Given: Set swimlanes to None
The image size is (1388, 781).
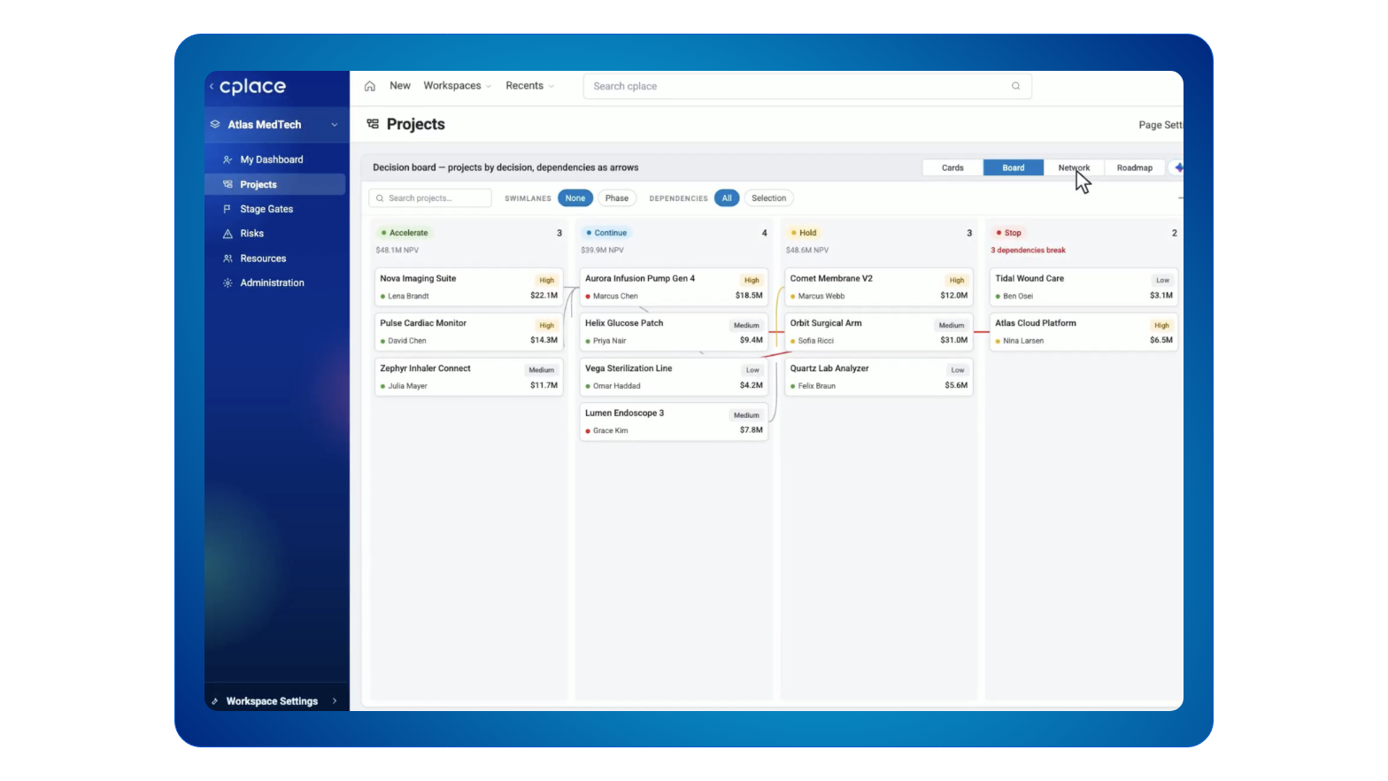Looking at the screenshot, I should (x=575, y=198).
